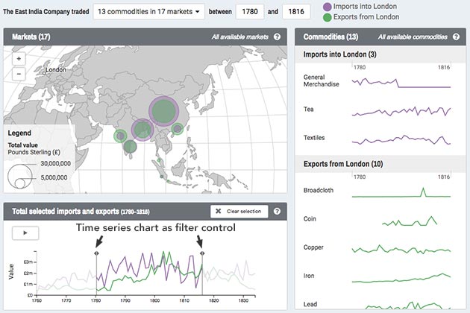Open help icon in Markets panel header
470x313 pixels.
click(x=278, y=37)
